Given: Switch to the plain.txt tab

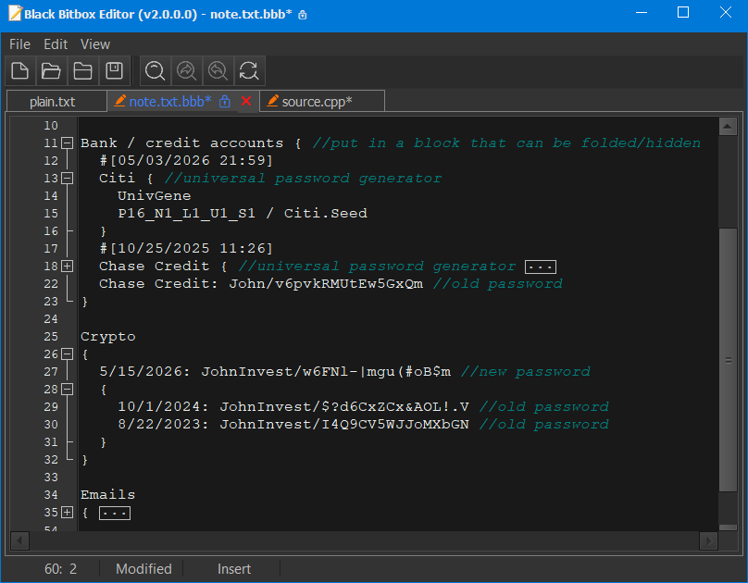Looking at the screenshot, I should pos(56,102).
